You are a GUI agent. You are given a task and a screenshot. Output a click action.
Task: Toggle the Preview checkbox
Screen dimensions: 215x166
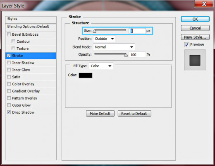pyautogui.click(x=186, y=45)
